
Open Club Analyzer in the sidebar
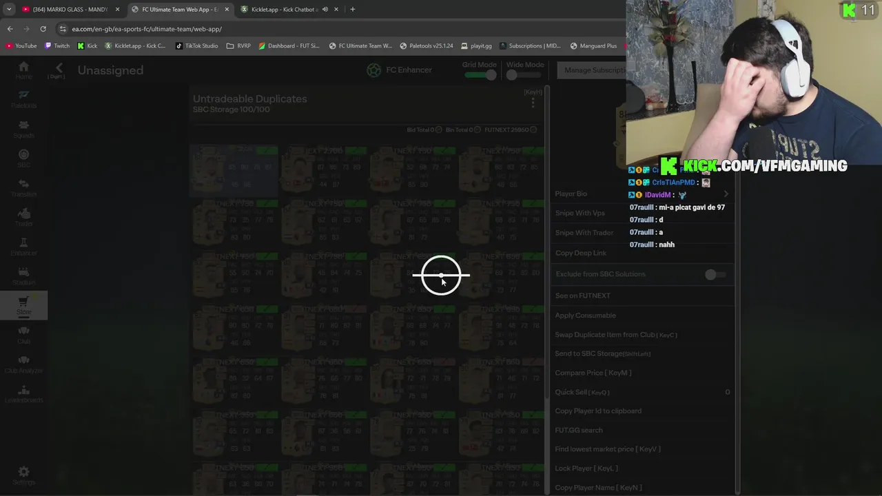[x=23, y=364]
